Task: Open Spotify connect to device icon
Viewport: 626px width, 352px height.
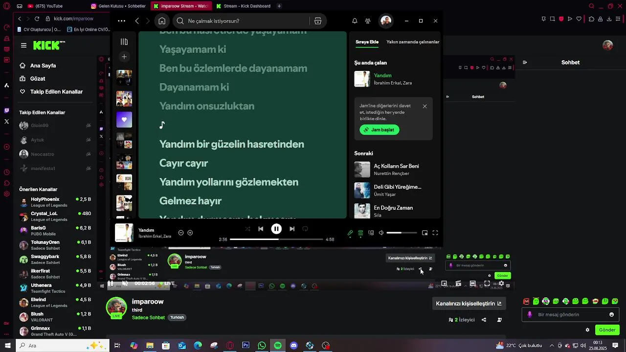Action: (371, 233)
